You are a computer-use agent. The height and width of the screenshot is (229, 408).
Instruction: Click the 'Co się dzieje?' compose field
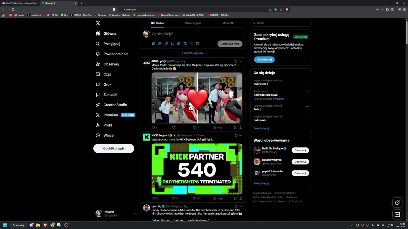[x=197, y=34]
